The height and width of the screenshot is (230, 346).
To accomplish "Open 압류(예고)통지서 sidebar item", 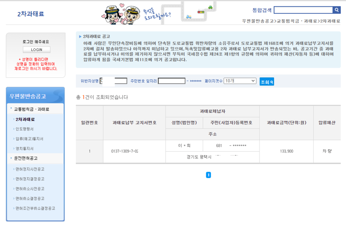I will click(x=29, y=139).
